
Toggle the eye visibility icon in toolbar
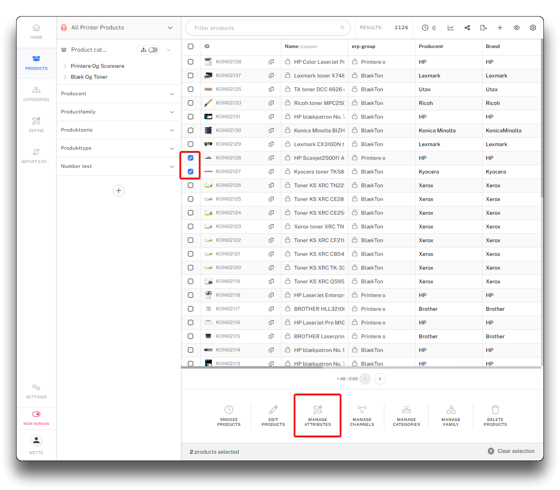(516, 28)
